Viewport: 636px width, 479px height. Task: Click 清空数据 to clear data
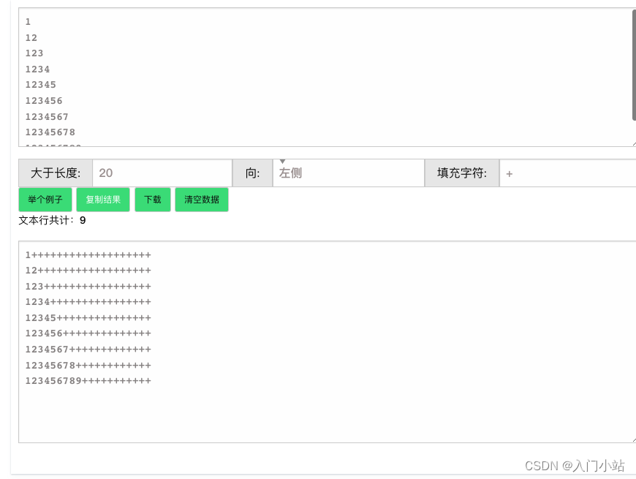(201, 199)
